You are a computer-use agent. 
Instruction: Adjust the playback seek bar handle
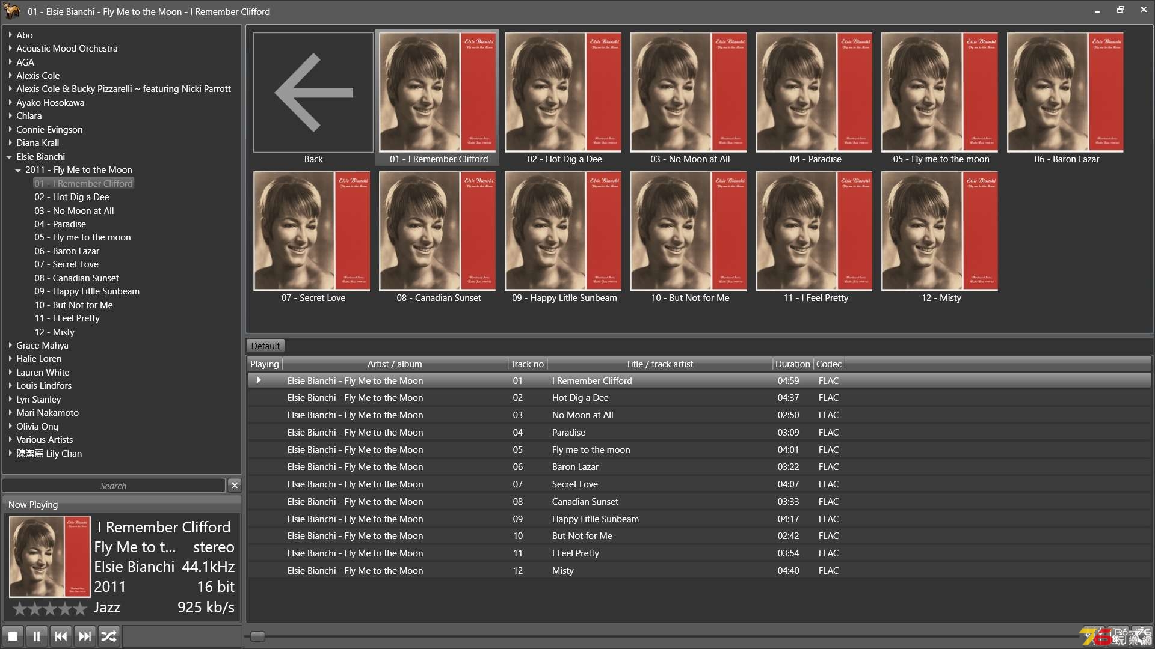[257, 636]
